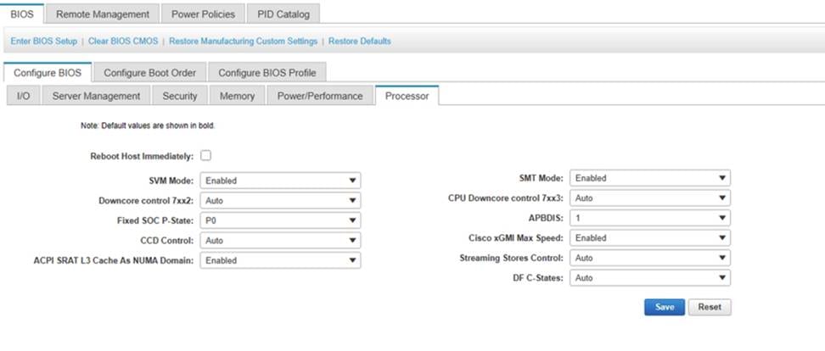
Task: Select the Configure BIOS Profile tab
Action: coord(267,73)
